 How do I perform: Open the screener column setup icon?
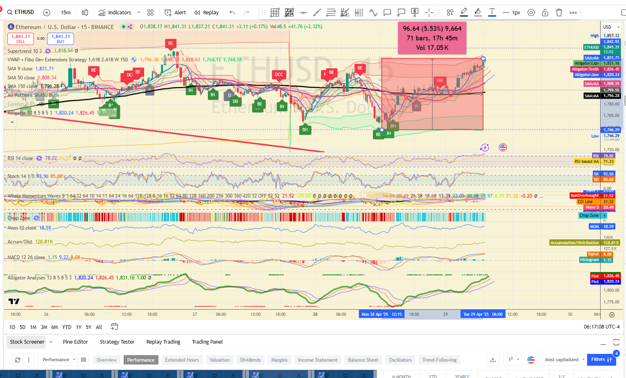coord(84,360)
